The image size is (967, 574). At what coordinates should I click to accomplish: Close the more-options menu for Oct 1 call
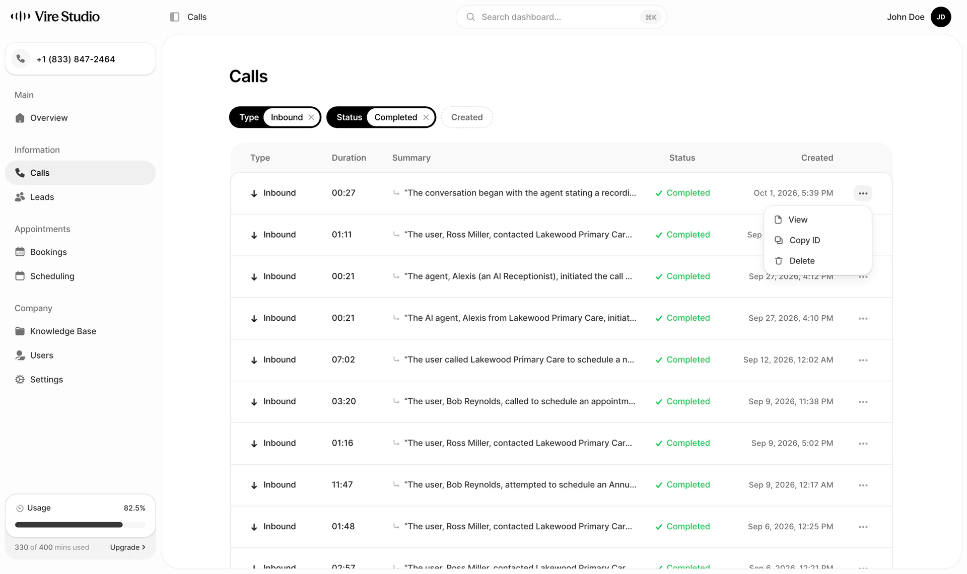[863, 193]
